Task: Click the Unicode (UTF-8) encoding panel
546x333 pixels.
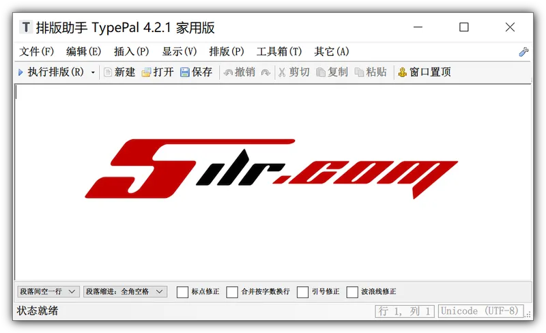Action: click(x=480, y=311)
